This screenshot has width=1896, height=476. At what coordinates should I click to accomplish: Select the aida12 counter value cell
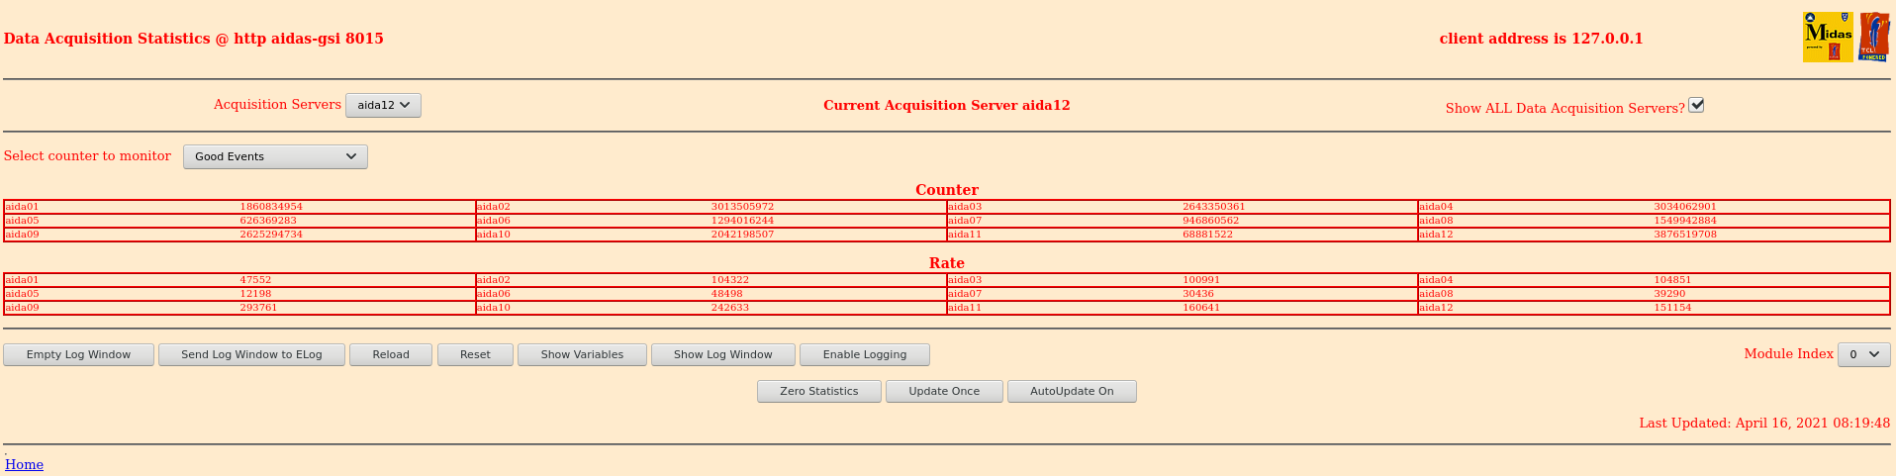click(1684, 235)
